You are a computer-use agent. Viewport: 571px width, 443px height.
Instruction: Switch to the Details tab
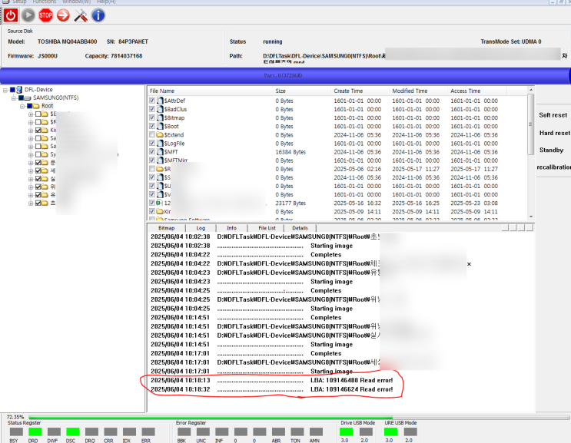coord(300,228)
